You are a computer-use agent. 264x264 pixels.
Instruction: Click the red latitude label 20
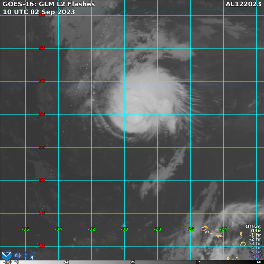[x=42, y=180]
